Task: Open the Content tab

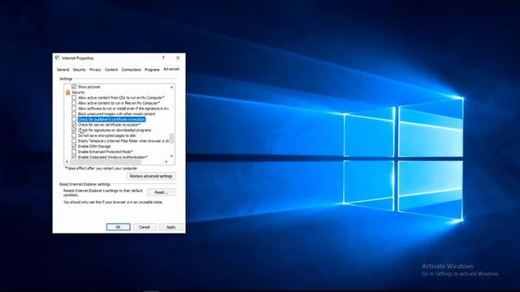Action: point(111,70)
